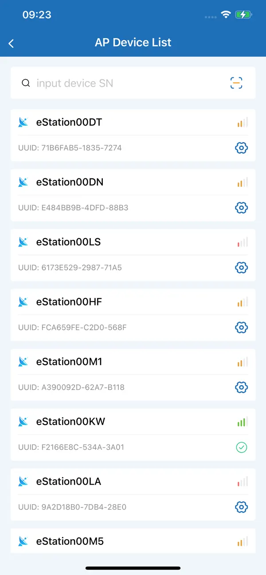The width and height of the screenshot is (266, 575).
Task: Click the satellite icon beside eStation00LS
Action: (x=23, y=242)
